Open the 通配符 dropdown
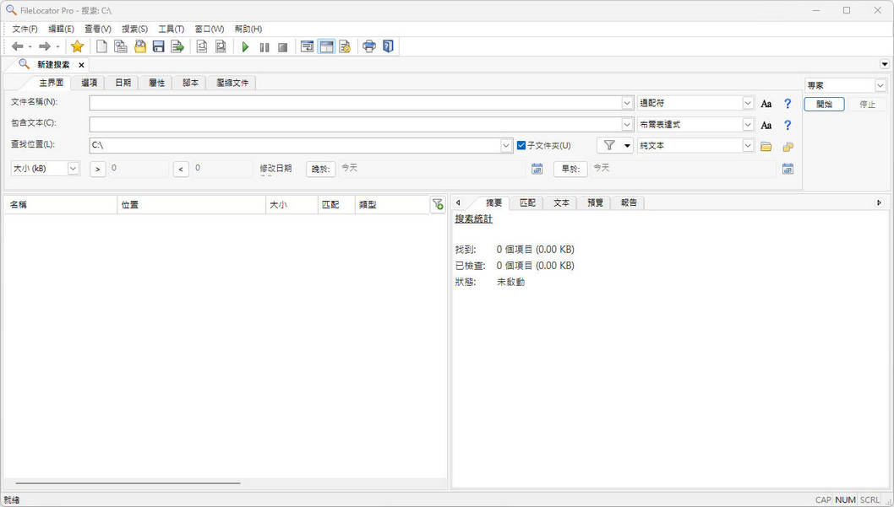 (749, 103)
